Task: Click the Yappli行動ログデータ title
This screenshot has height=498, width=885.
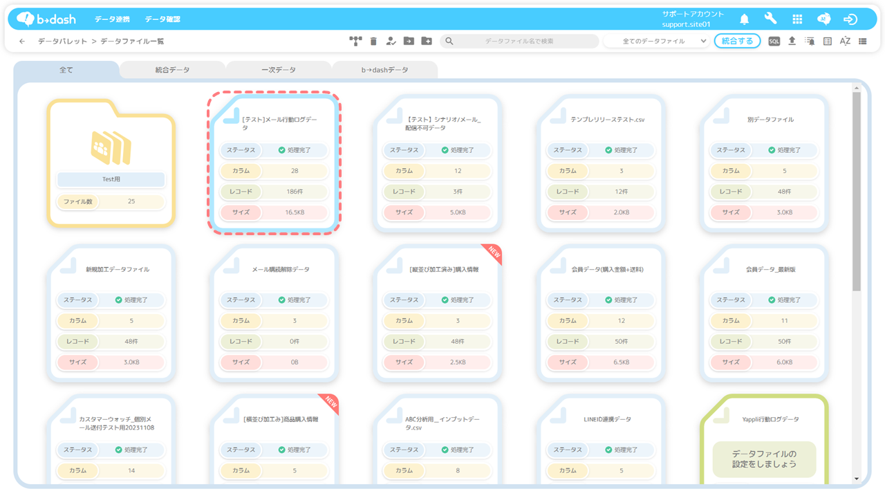Action: (770, 420)
